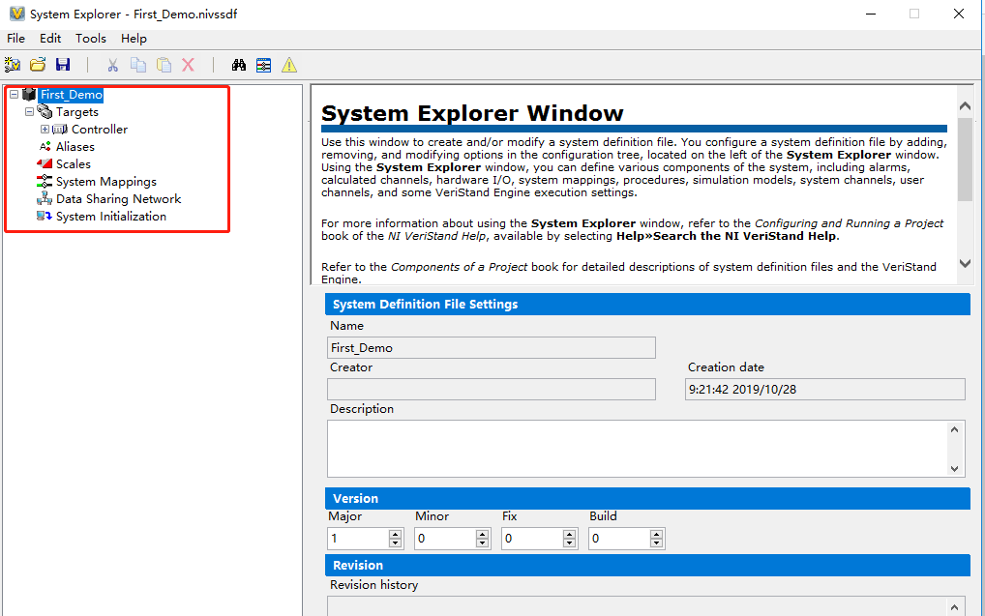
Task: Increment the Build version number
Action: [656, 534]
